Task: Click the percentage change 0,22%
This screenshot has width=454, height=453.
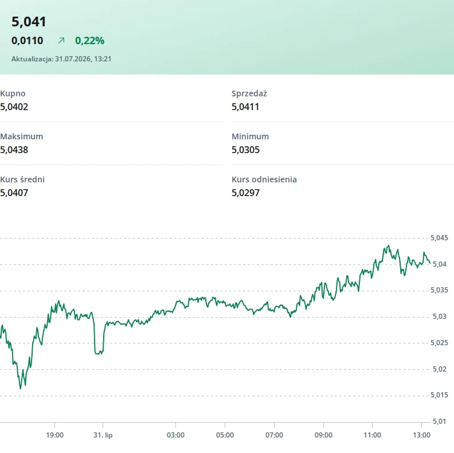Action: 90,41
